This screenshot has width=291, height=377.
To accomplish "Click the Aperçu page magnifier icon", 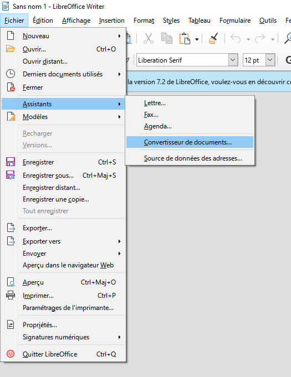I will (x=11, y=282).
